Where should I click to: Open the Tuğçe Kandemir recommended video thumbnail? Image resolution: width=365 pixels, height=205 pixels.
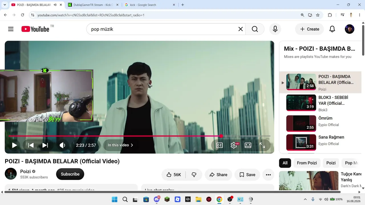point(309,181)
